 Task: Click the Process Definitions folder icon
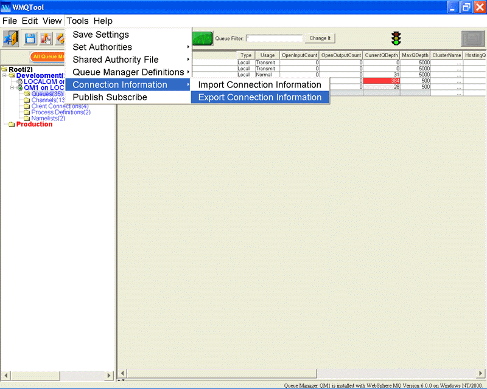click(x=27, y=112)
